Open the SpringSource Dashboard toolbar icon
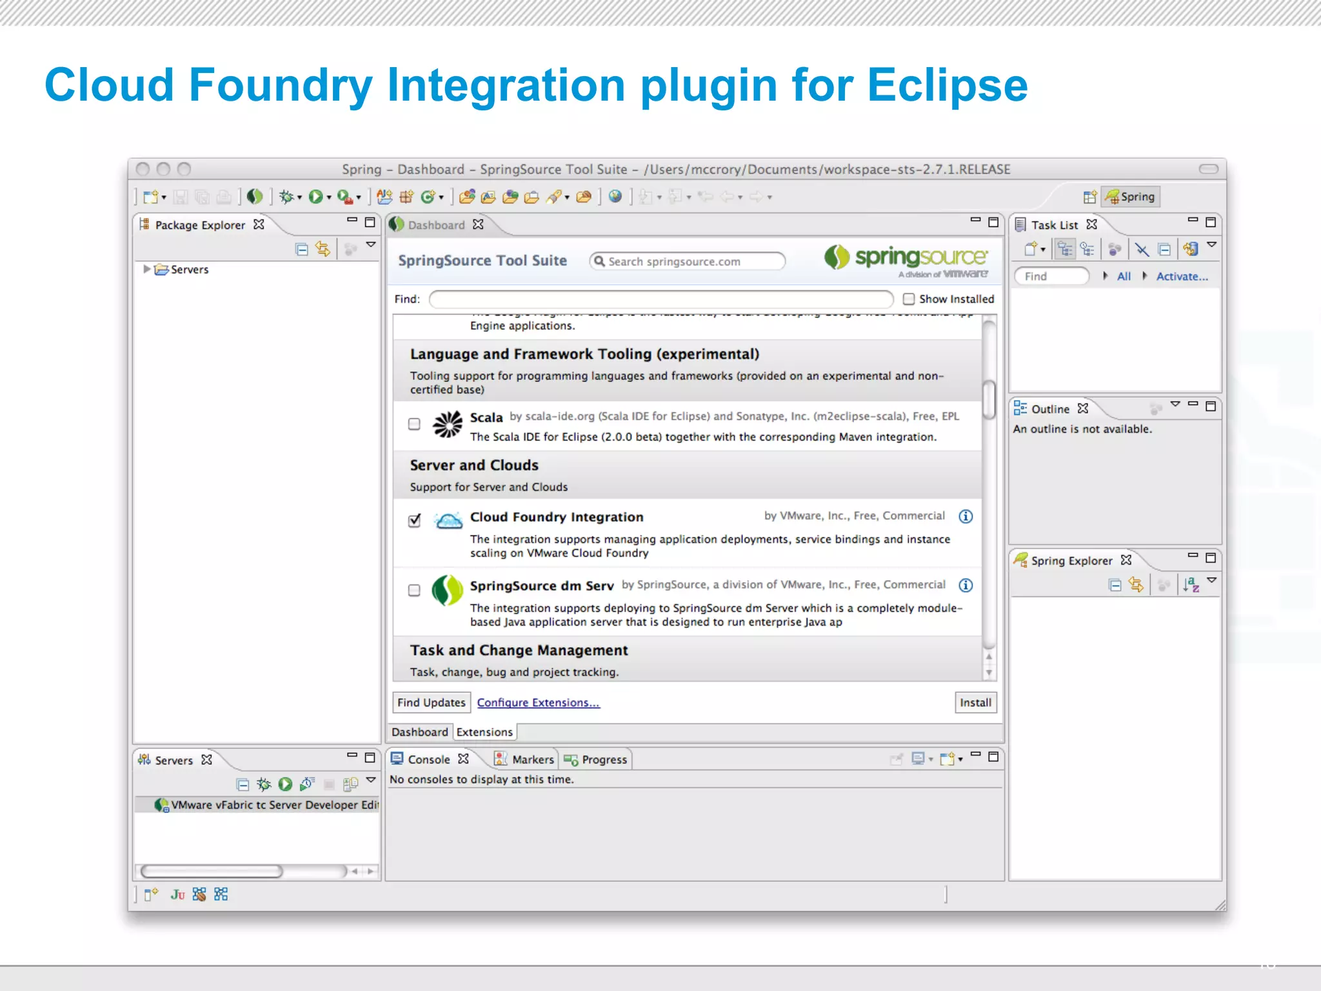Image resolution: width=1321 pixels, height=991 pixels. [255, 196]
